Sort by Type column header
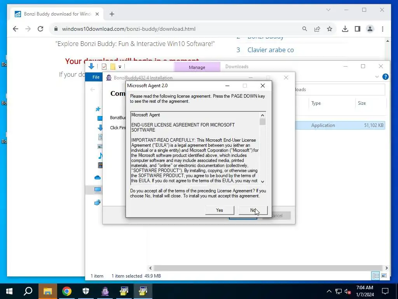The width and height of the screenshot is (398, 299). pos(316,103)
